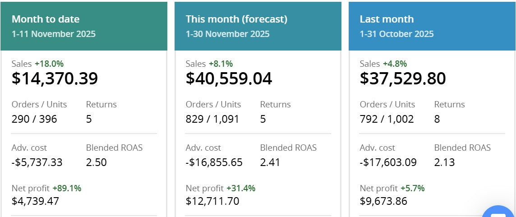Open adv. cost -$5,737.33 details

37,162
